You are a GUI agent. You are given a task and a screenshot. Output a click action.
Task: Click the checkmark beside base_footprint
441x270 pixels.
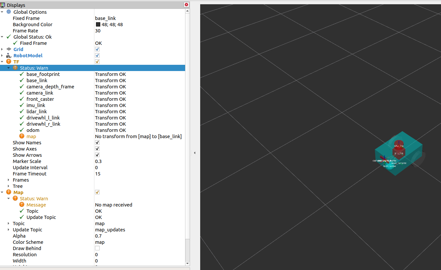(22, 74)
